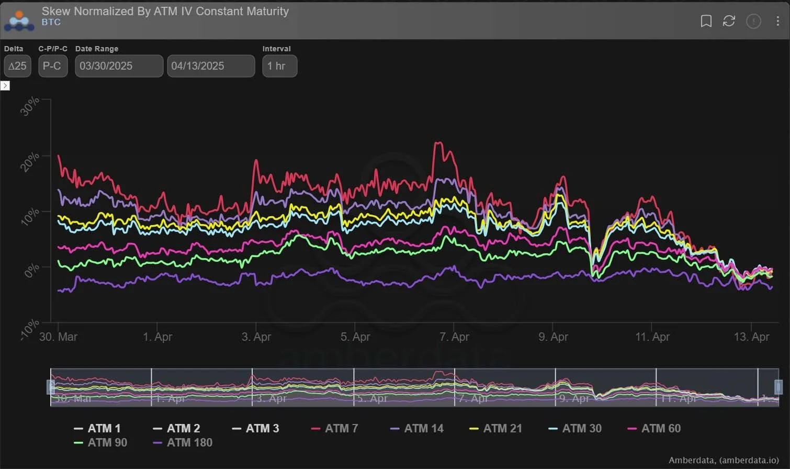This screenshot has height=469, width=790.
Task: Edit the start date 03/30/2025 field
Action: point(119,66)
